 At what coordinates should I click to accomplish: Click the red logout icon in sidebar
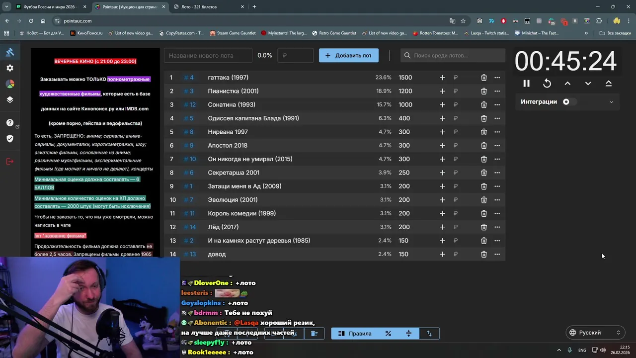coord(10,161)
